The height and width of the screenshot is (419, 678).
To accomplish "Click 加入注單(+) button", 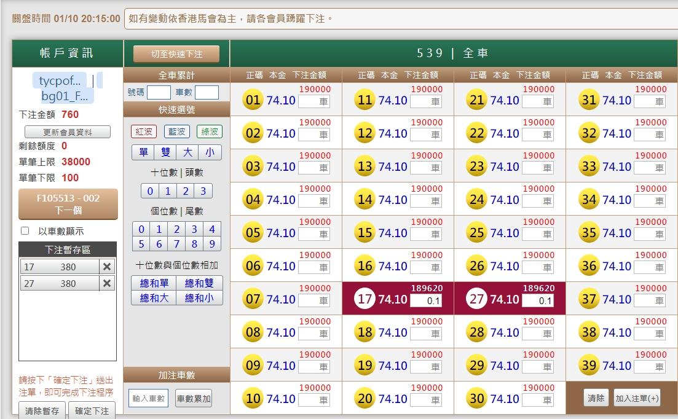I will click(x=637, y=398).
